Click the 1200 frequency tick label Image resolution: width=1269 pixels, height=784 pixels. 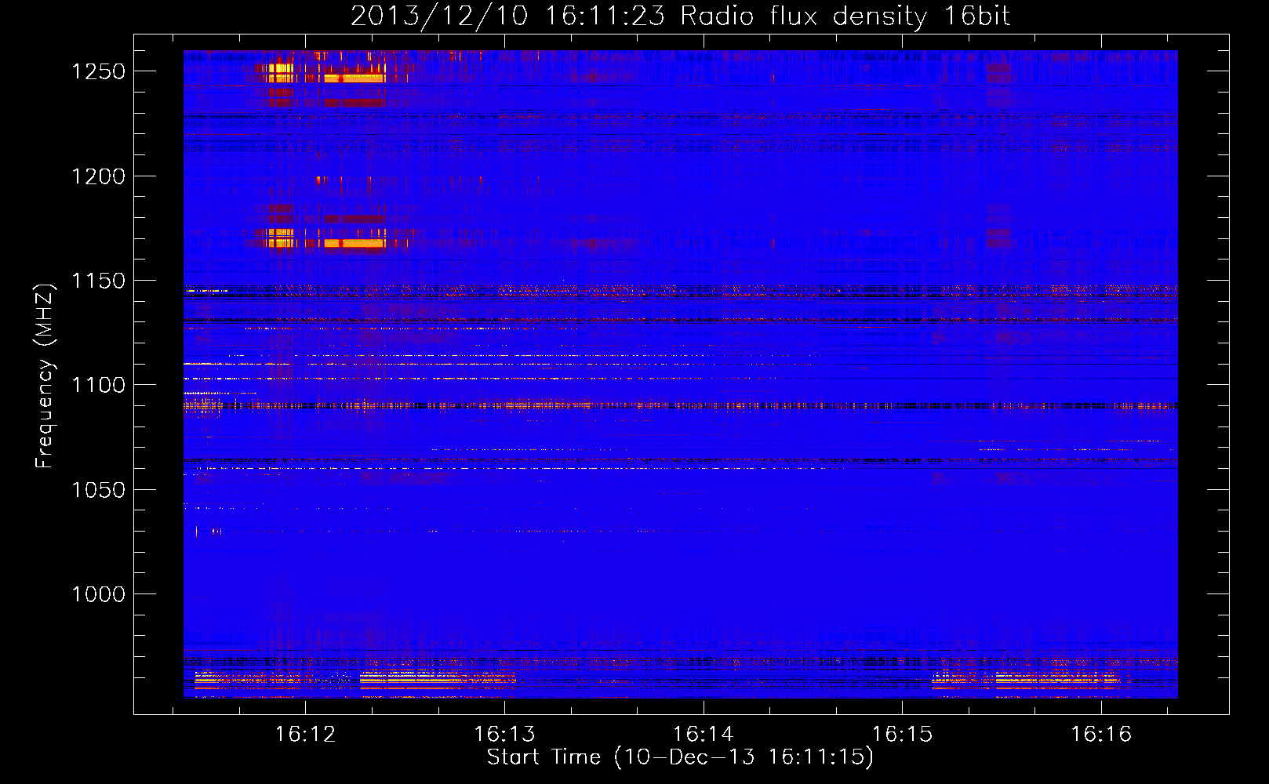(x=98, y=176)
